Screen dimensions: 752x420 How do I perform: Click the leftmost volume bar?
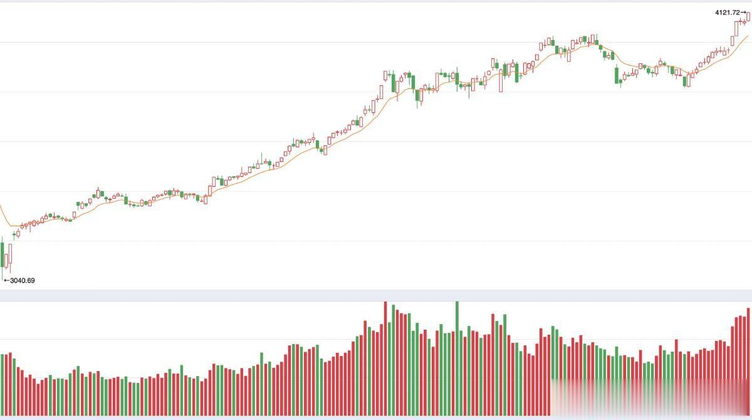tap(2, 384)
